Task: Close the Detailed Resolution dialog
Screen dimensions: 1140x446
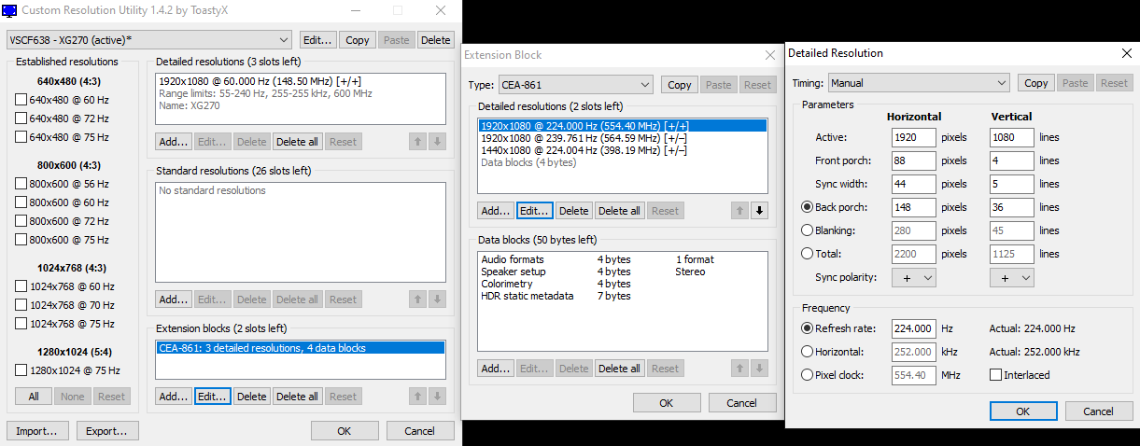Action: click(1126, 53)
